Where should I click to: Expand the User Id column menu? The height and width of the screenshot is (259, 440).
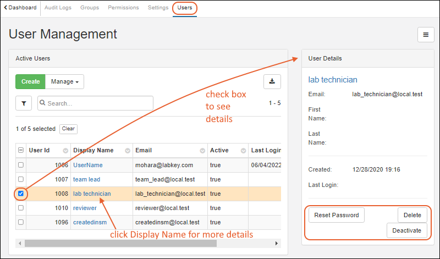coord(65,151)
